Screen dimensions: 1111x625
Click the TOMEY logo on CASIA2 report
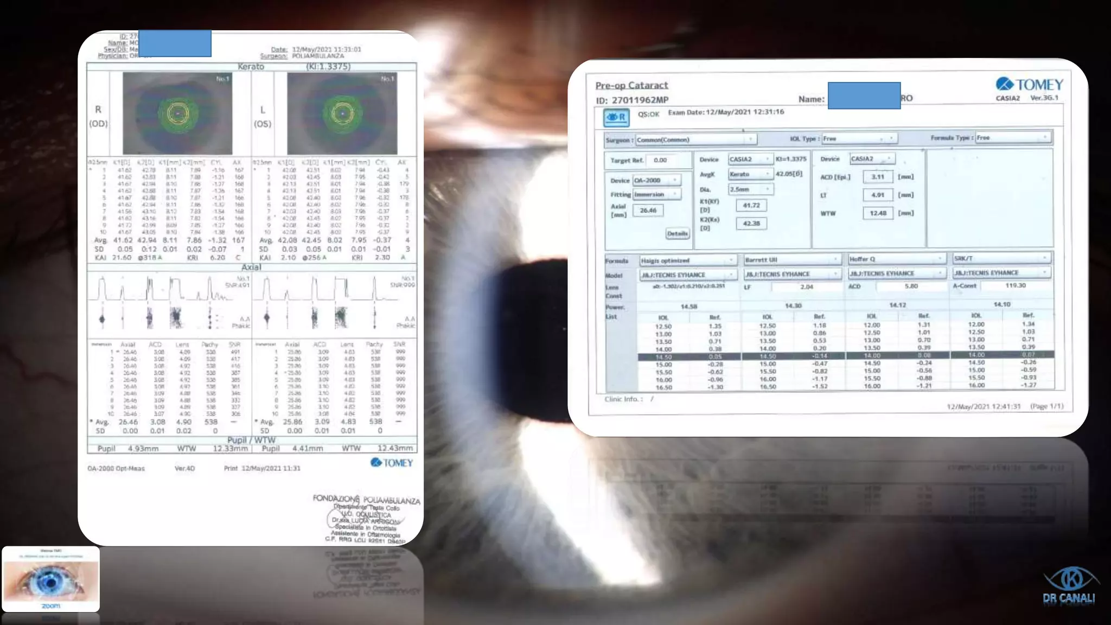point(1029,85)
